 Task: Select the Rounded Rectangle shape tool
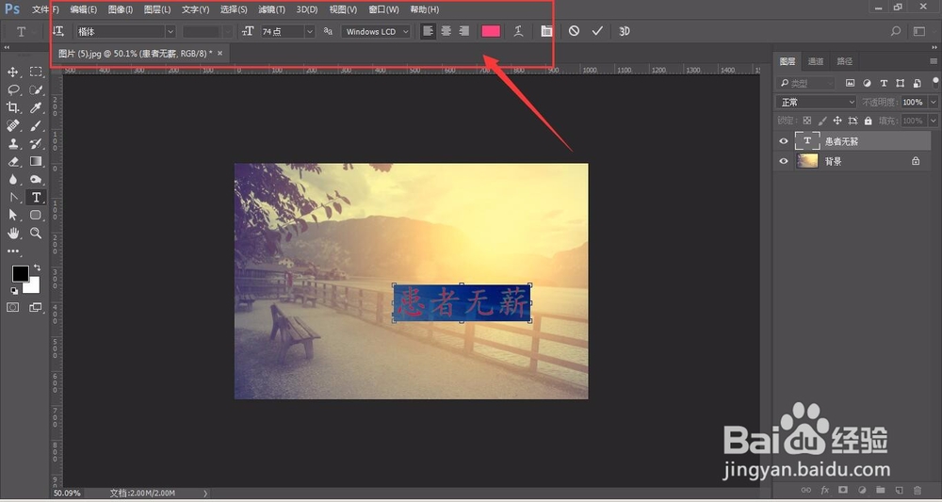pos(36,215)
